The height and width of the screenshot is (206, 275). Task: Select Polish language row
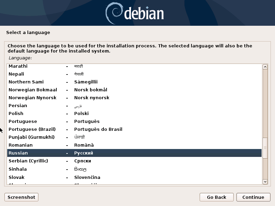(x=134, y=114)
